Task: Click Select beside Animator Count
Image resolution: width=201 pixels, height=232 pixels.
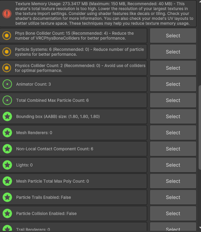Action: (173, 84)
